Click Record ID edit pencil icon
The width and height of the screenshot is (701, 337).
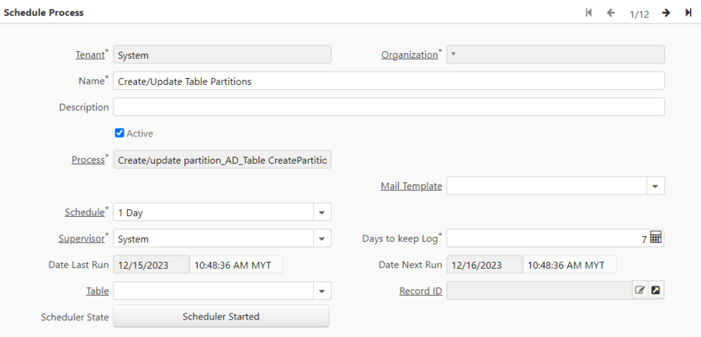[640, 291]
